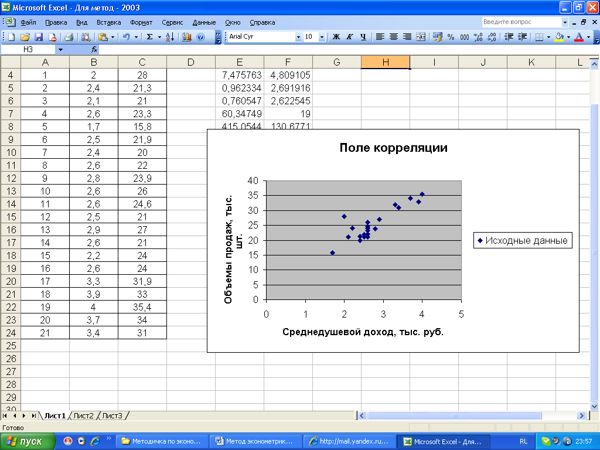Toggle bold Ж formatting
Viewport: 600px width, 450px height.
click(x=336, y=37)
